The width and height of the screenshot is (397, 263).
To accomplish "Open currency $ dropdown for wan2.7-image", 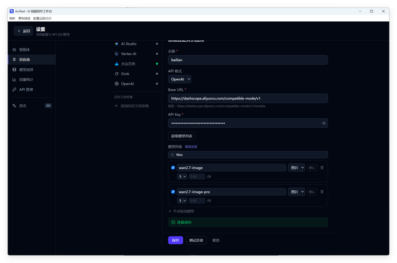I will (182, 177).
